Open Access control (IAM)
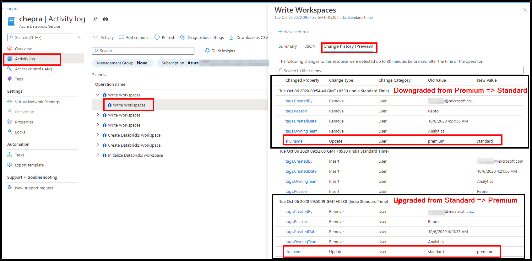The height and width of the screenshot is (261, 532). (33, 69)
